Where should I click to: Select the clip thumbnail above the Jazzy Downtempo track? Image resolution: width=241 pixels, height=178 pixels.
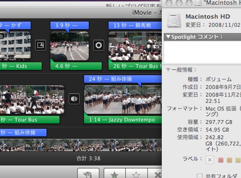[123, 100]
